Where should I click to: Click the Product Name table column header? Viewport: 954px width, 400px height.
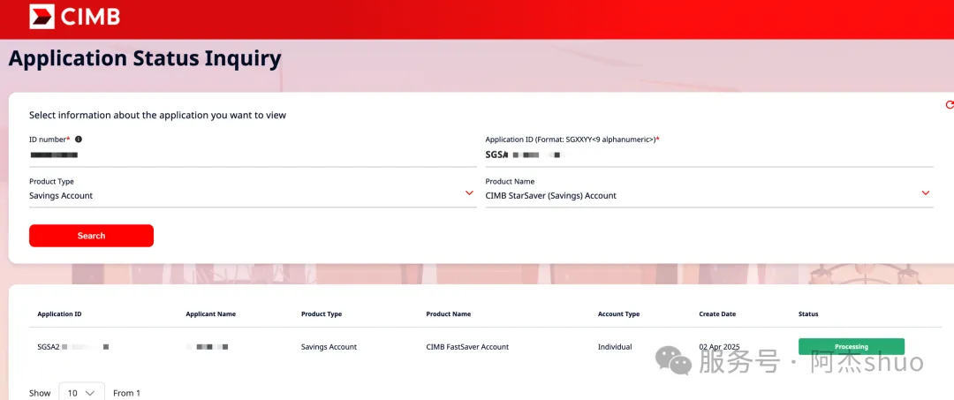(x=448, y=314)
